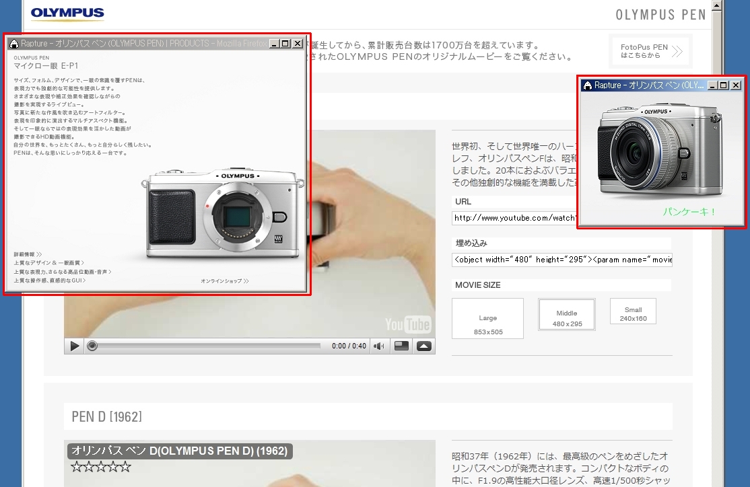Image resolution: width=750 pixels, height=487 pixels.
Task: Click the star rating under the PEN D title
Action: click(x=101, y=466)
